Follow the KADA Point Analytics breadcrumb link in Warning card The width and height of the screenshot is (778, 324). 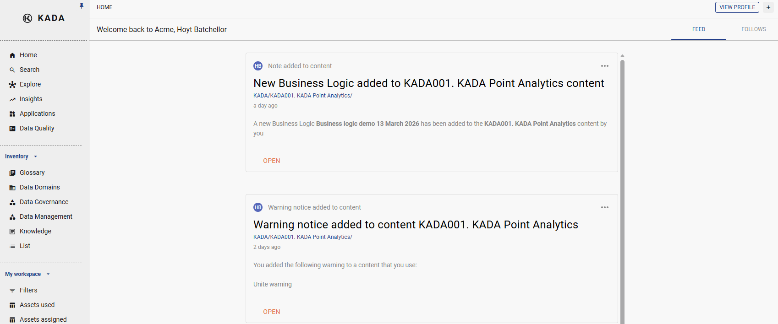click(x=302, y=237)
